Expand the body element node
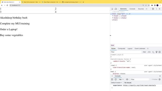The width and height of the screenshot is (162, 91). click(113, 18)
